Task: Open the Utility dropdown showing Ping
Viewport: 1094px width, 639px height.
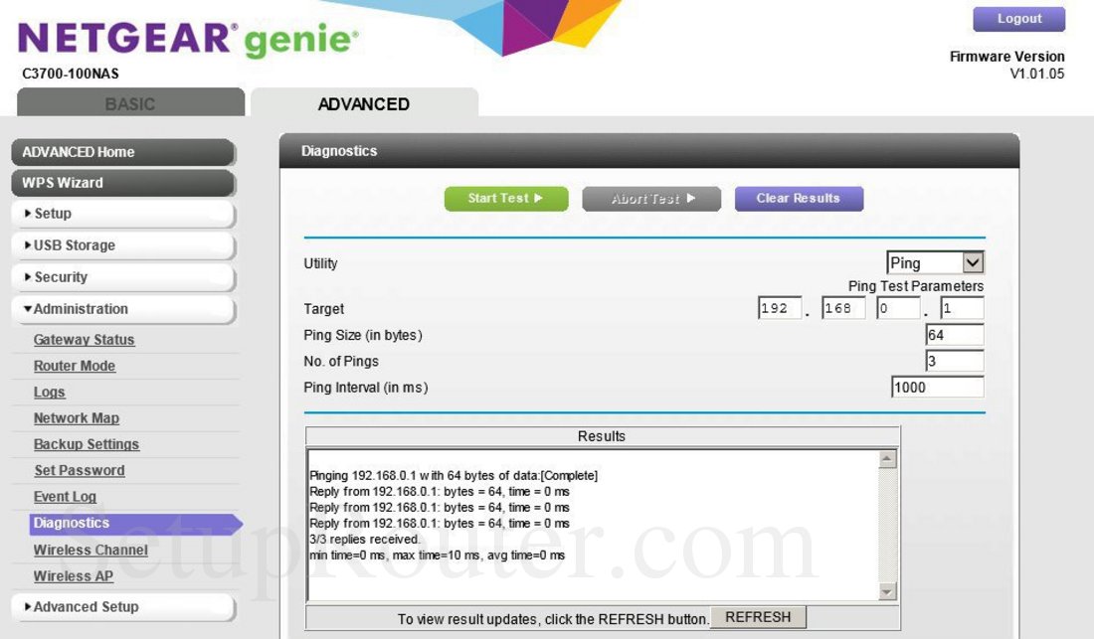Action: tap(933, 261)
